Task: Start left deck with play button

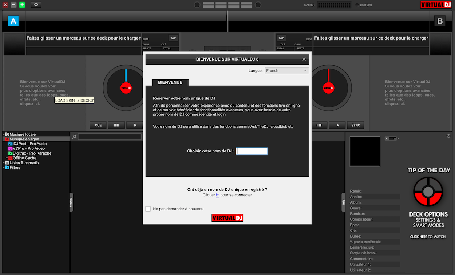Action: coord(135,125)
